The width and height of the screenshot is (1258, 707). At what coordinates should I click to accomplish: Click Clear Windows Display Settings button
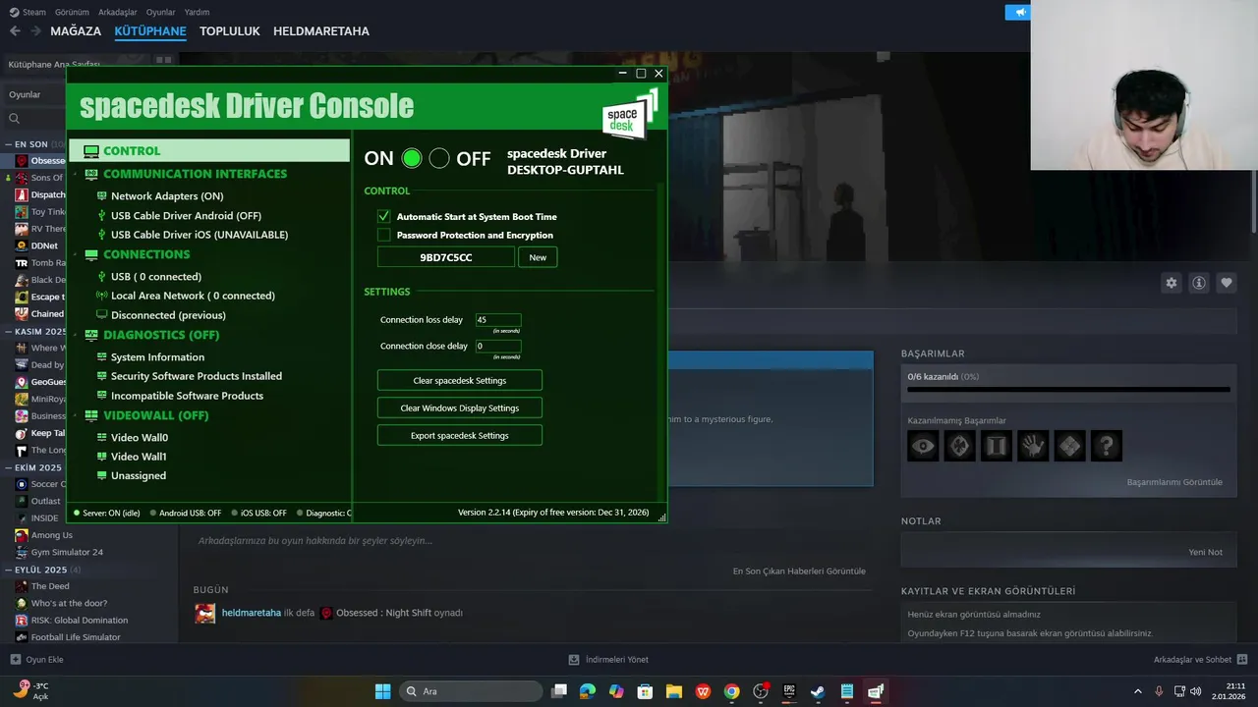[460, 408]
